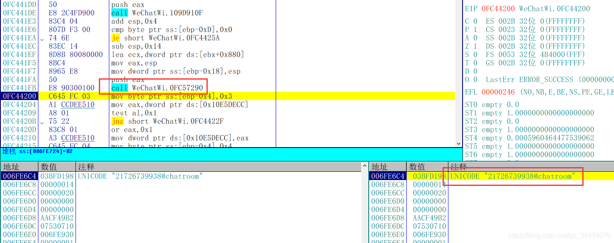The width and height of the screenshot is (614, 243).
Task: Click the address 0FC441FA in disassembly
Action: click(x=20, y=80)
